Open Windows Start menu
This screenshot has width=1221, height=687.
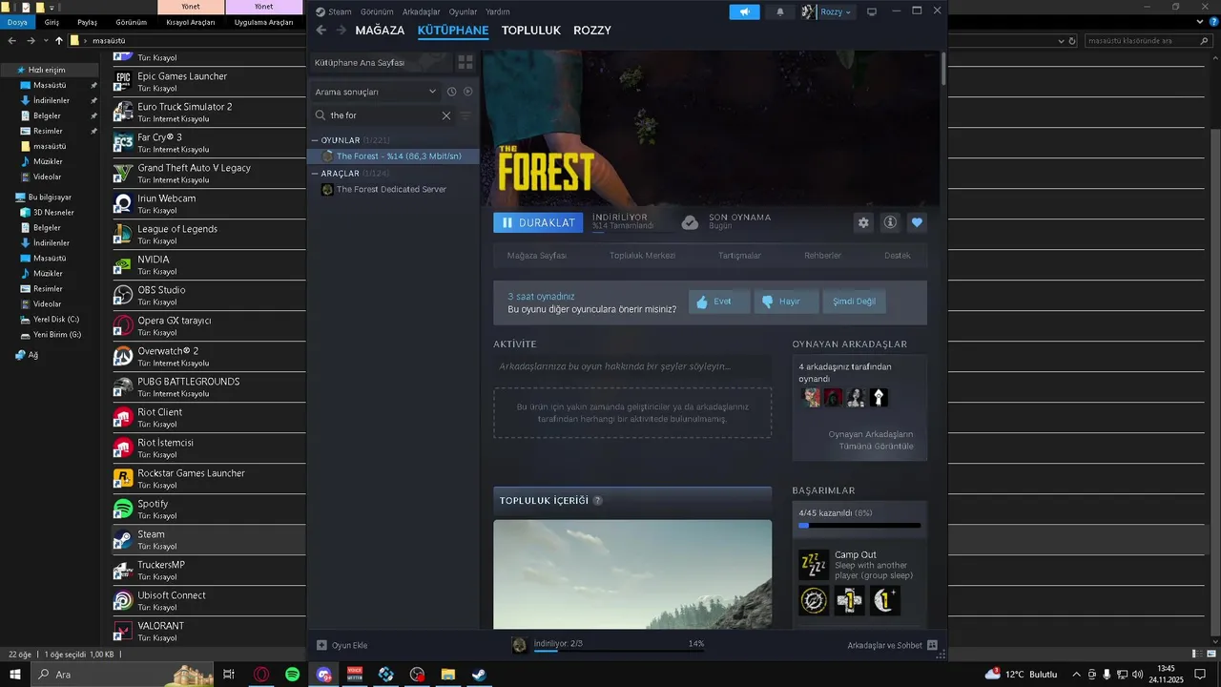[x=15, y=675]
